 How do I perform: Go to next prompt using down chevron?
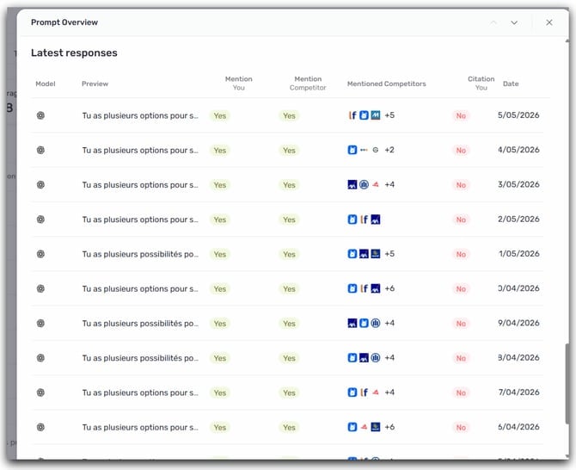coord(514,22)
